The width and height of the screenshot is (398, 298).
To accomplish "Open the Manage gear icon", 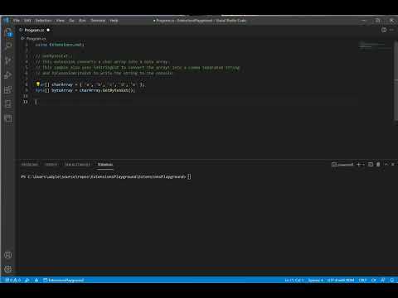I will pyautogui.click(x=8, y=269).
